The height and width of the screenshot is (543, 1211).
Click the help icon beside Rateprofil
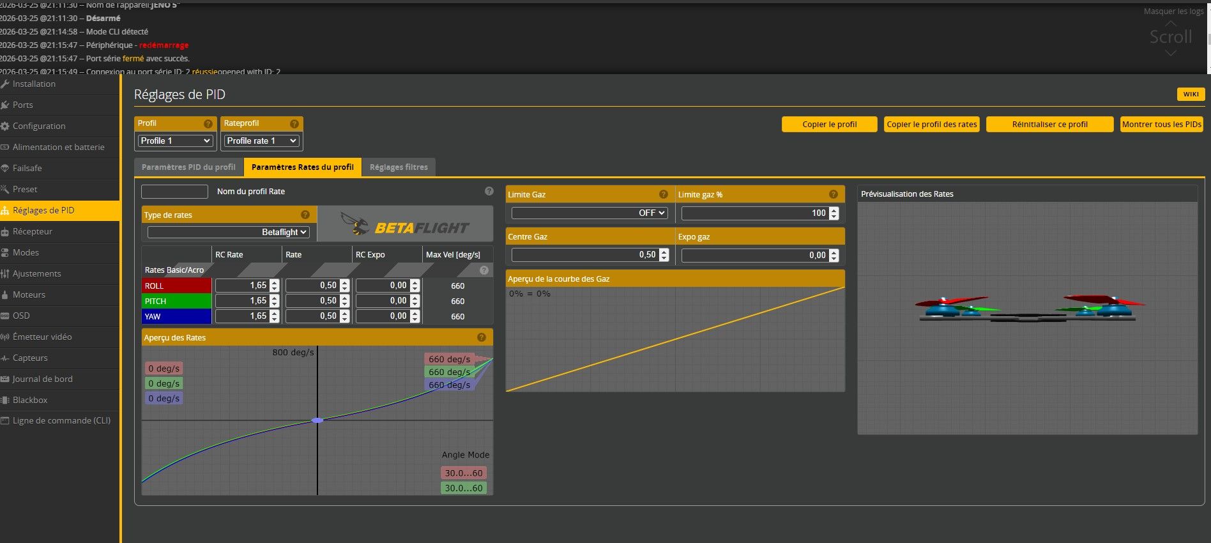tap(294, 124)
